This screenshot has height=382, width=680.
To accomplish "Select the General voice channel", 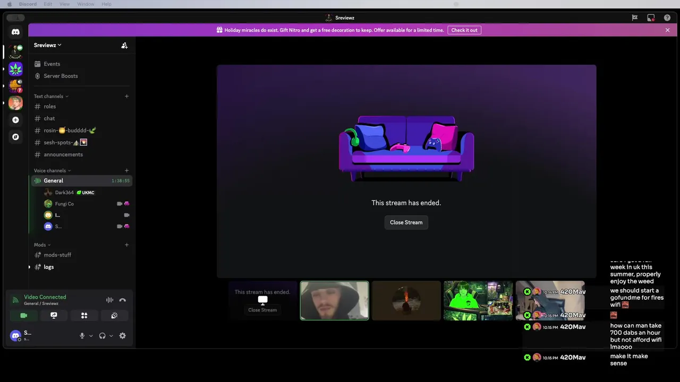I will tap(81, 180).
